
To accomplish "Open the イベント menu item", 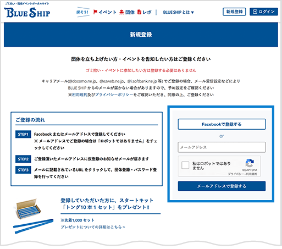I will point(107,12).
